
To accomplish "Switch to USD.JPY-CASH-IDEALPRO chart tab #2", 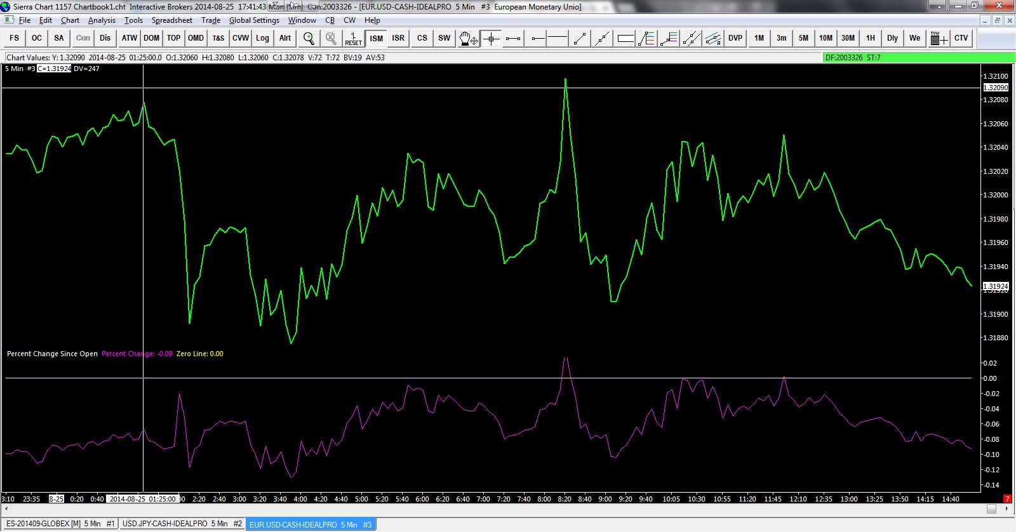I will tap(182, 524).
